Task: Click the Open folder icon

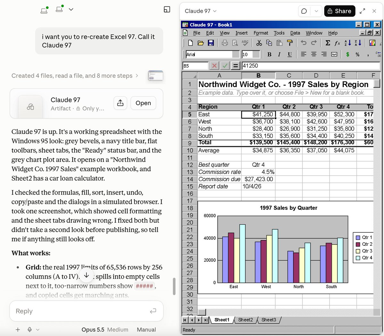Action: [201, 43]
